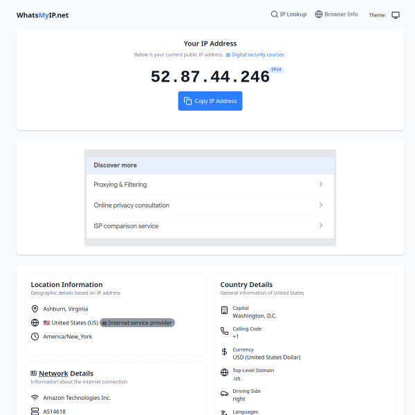Viewport: 415px width, 415px height.
Task: Click the chevron beside Online privacy consultation
Action: click(321, 205)
